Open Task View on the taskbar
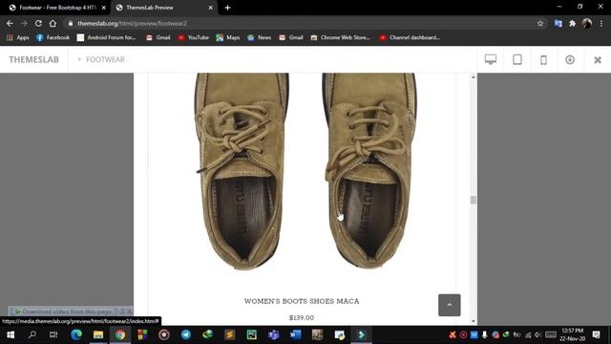The image size is (611, 344). (53, 334)
